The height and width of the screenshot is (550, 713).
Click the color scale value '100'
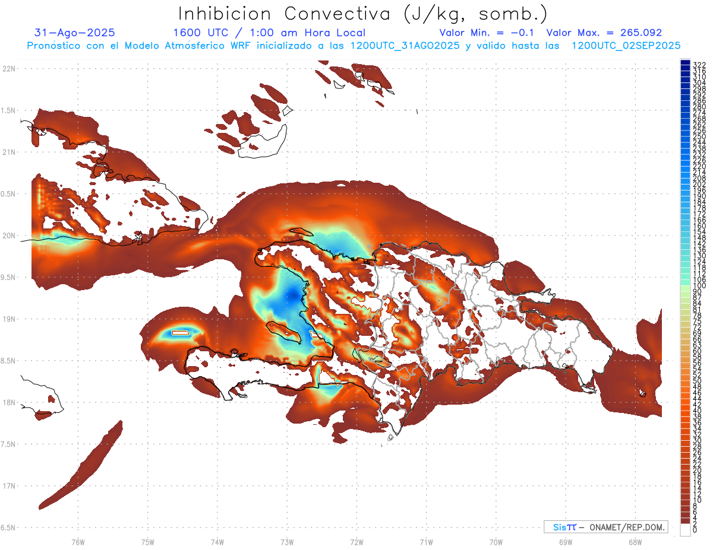click(699, 286)
